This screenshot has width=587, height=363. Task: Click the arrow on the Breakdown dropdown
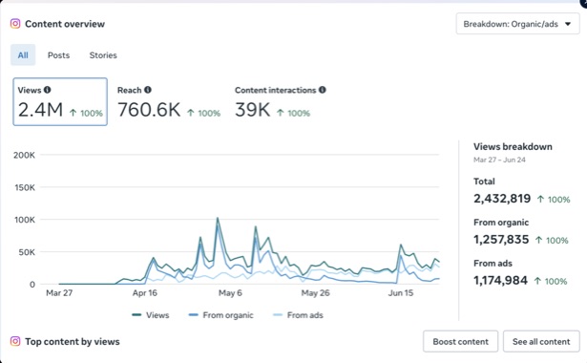(568, 24)
